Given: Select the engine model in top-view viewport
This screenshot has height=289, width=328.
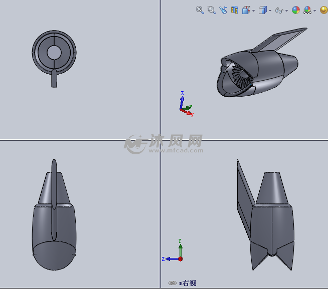Looking at the screenshot, I should (x=54, y=214).
